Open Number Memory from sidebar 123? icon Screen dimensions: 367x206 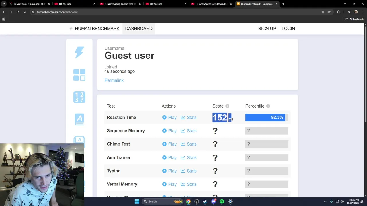pos(79,97)
